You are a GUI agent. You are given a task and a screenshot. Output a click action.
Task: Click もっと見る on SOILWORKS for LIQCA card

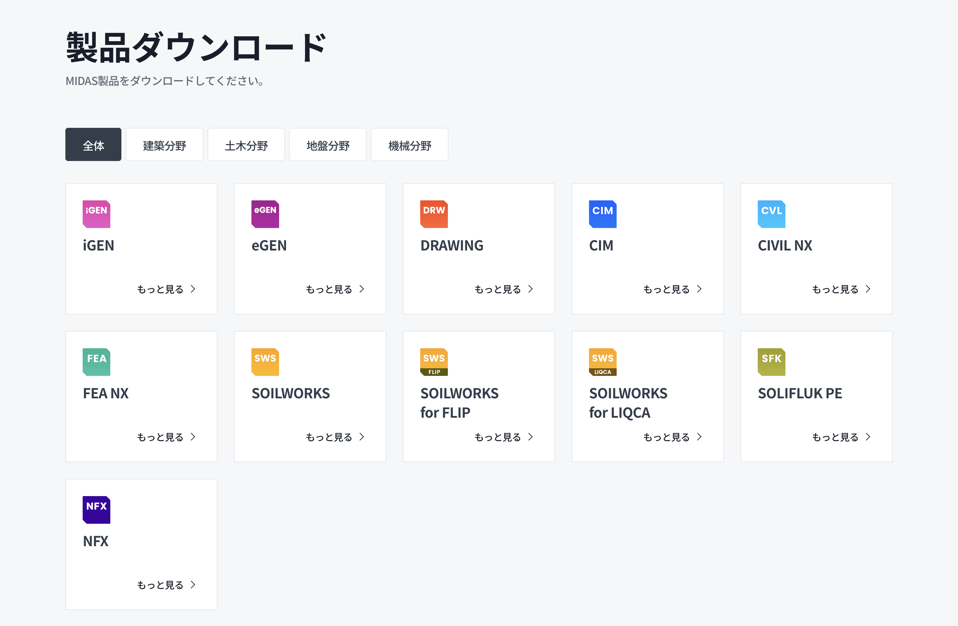(x=673, y=437)
